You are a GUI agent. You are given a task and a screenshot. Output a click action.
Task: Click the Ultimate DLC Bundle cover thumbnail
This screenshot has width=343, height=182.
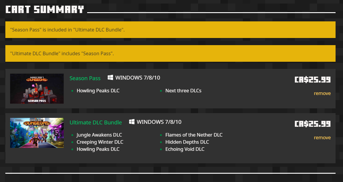click(37, 133)
